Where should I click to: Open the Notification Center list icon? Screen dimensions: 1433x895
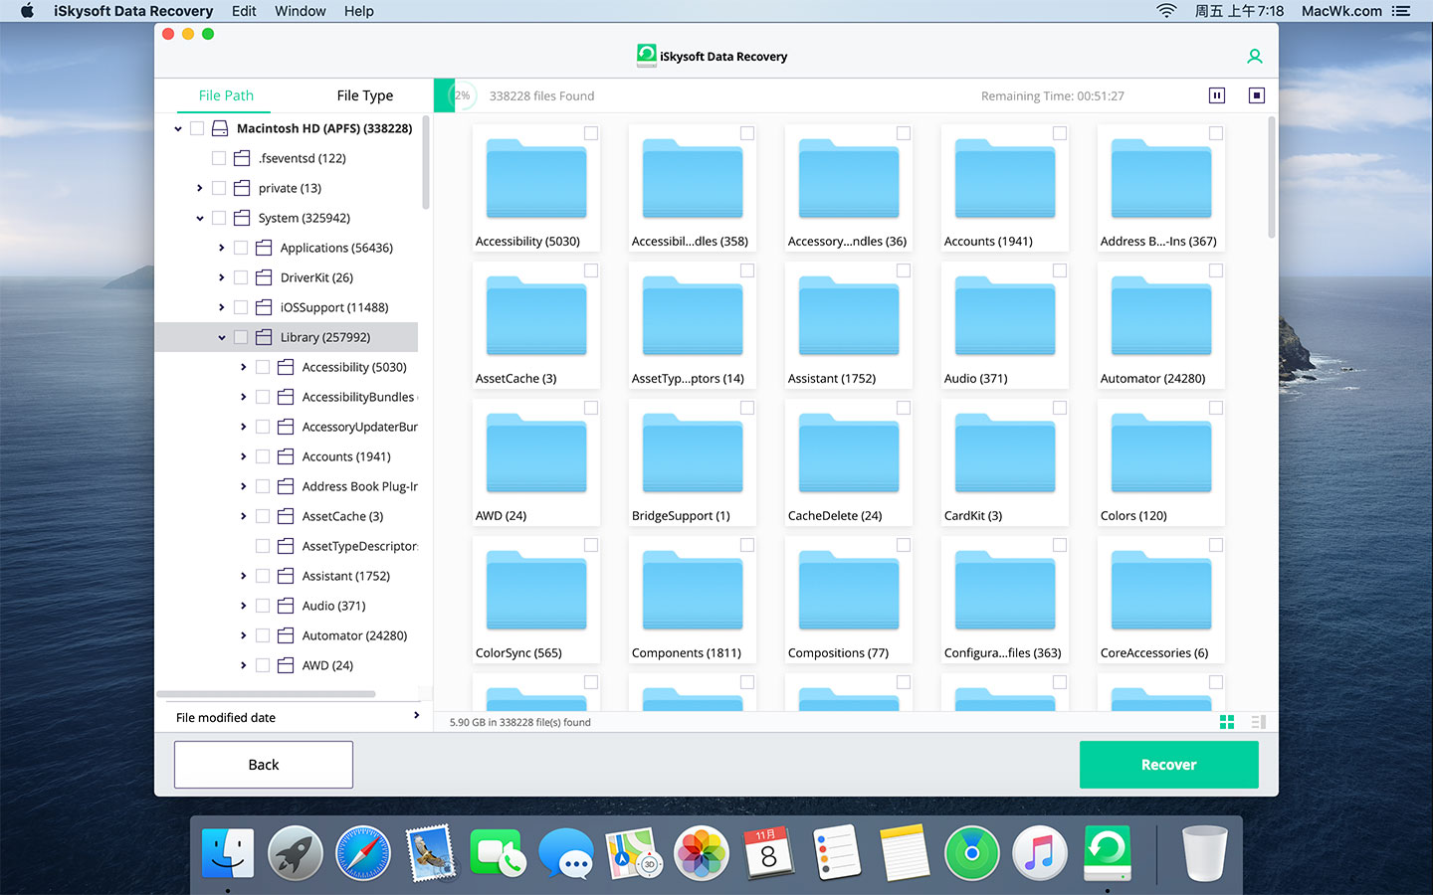click(1401, 11)
